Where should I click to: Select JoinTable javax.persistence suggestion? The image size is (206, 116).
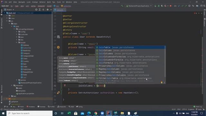pos(130,47)
